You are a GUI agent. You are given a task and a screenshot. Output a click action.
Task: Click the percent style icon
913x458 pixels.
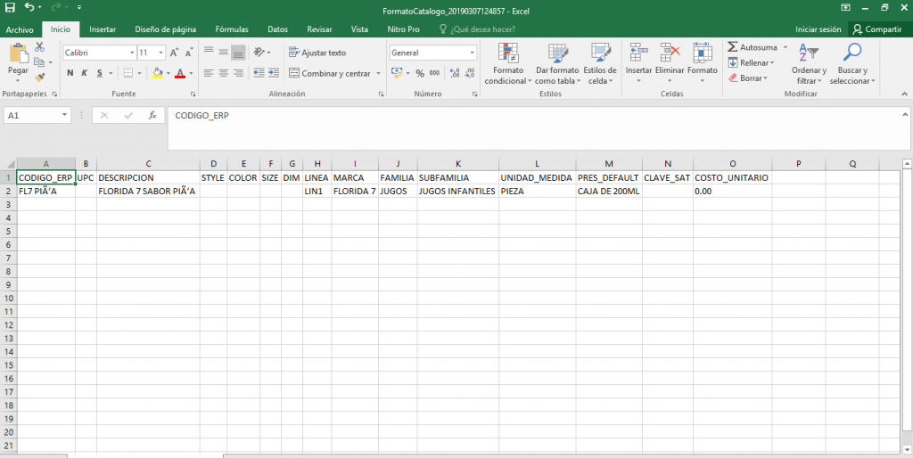(420, 73)
